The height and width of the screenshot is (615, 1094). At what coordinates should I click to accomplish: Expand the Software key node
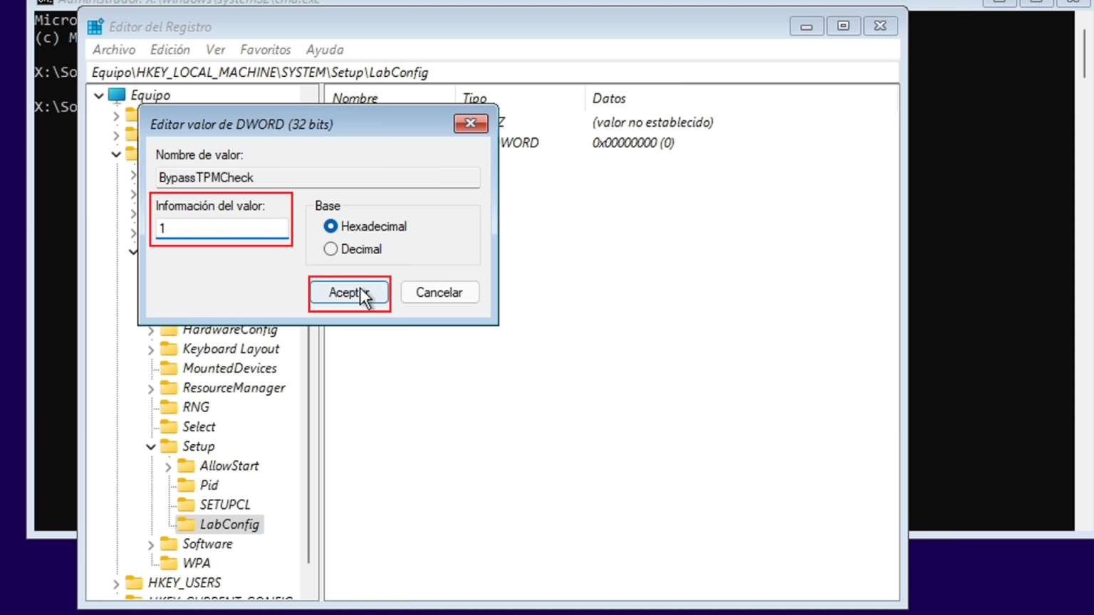click(x=150, y=544)
